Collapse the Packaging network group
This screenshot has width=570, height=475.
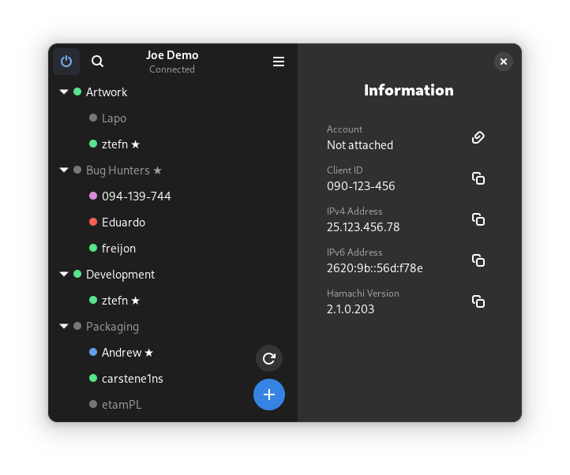pos(63,327)
